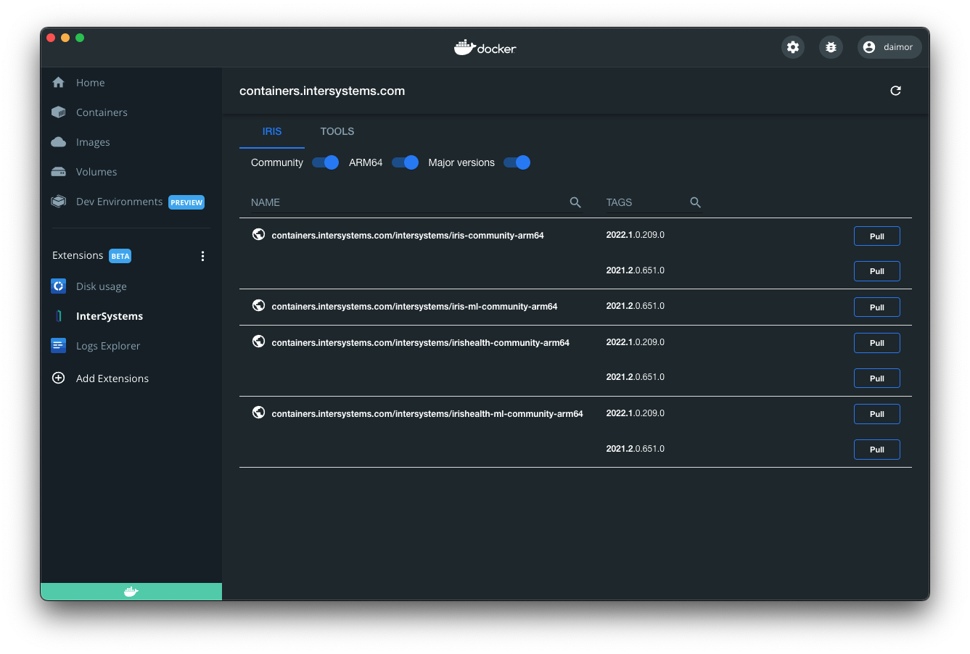Click containers.intersystems.com/intersystems/iris-community-arm64 name

pyautogui.click(x=408, y=236)
